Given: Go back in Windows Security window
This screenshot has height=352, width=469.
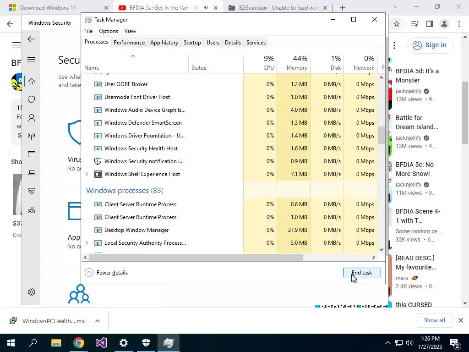Looking at the screenshot, I should [x=31, y=39].
